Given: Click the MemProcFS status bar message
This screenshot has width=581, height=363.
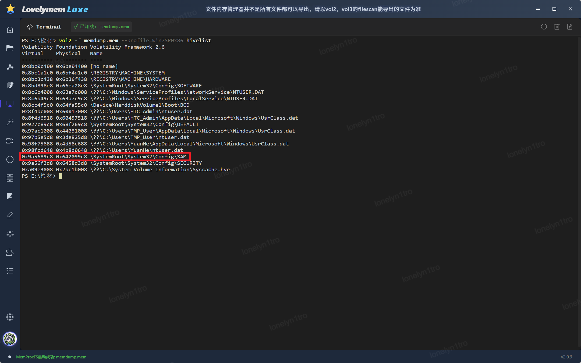Looking at the screenshot, I should 51,357.
